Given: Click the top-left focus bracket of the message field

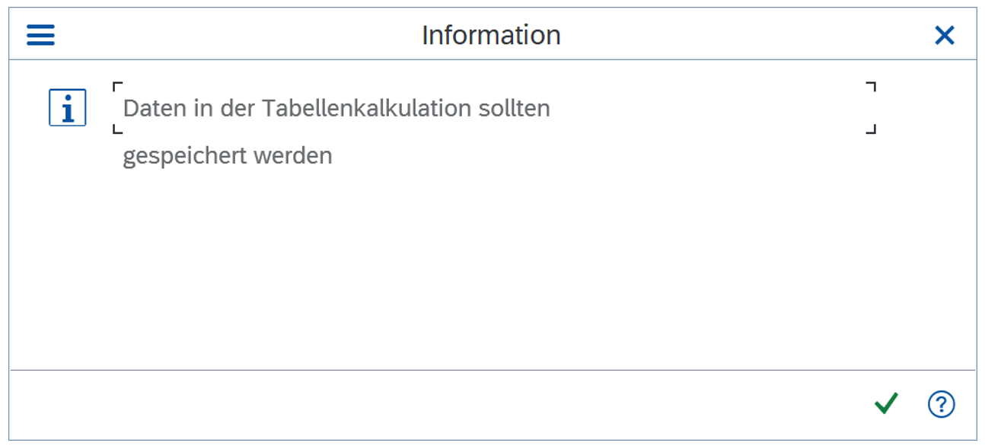Looking at the screenshot, I should [x=117, y=87].
